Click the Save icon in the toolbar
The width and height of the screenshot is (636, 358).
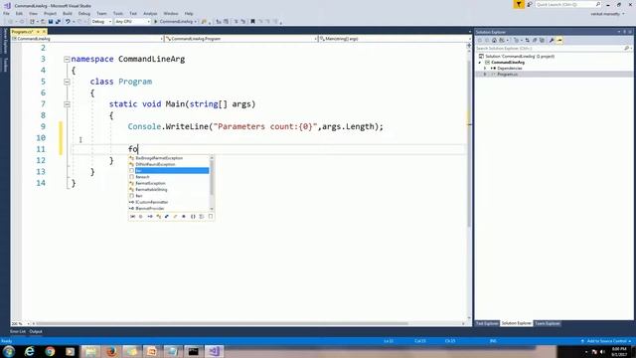point(51,22)
